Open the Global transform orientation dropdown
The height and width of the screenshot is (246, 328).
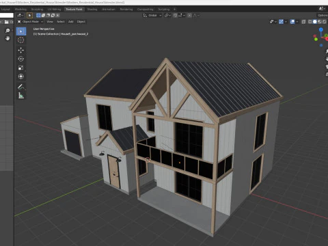click(152, 15)
